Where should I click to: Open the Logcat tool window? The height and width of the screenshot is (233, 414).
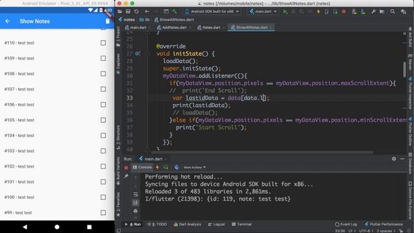coord(217,225)
